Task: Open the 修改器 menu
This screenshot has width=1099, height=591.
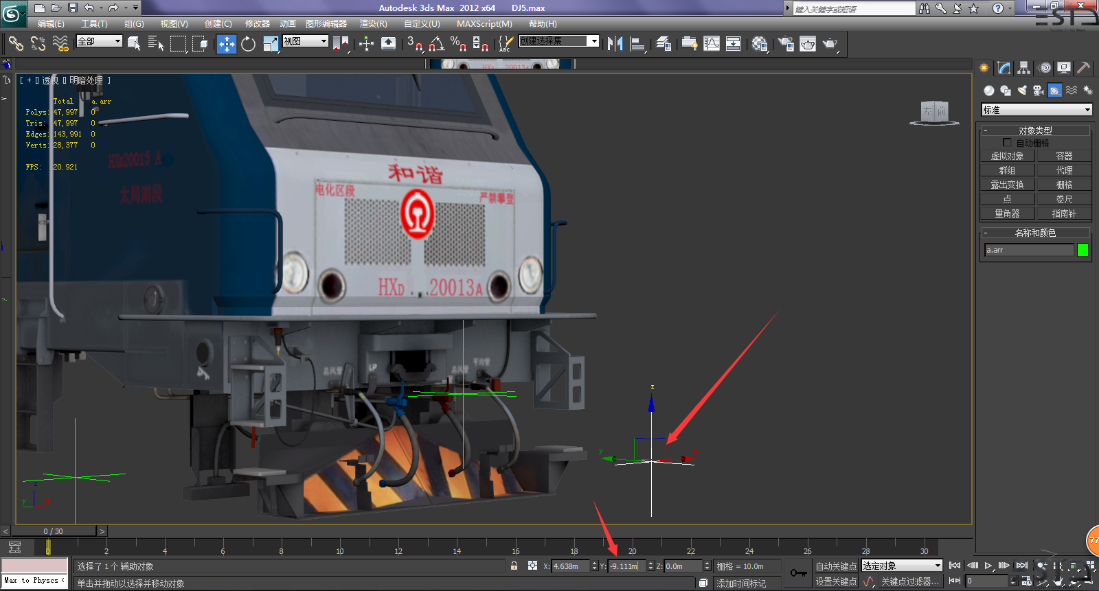Action: coord(258,24)
